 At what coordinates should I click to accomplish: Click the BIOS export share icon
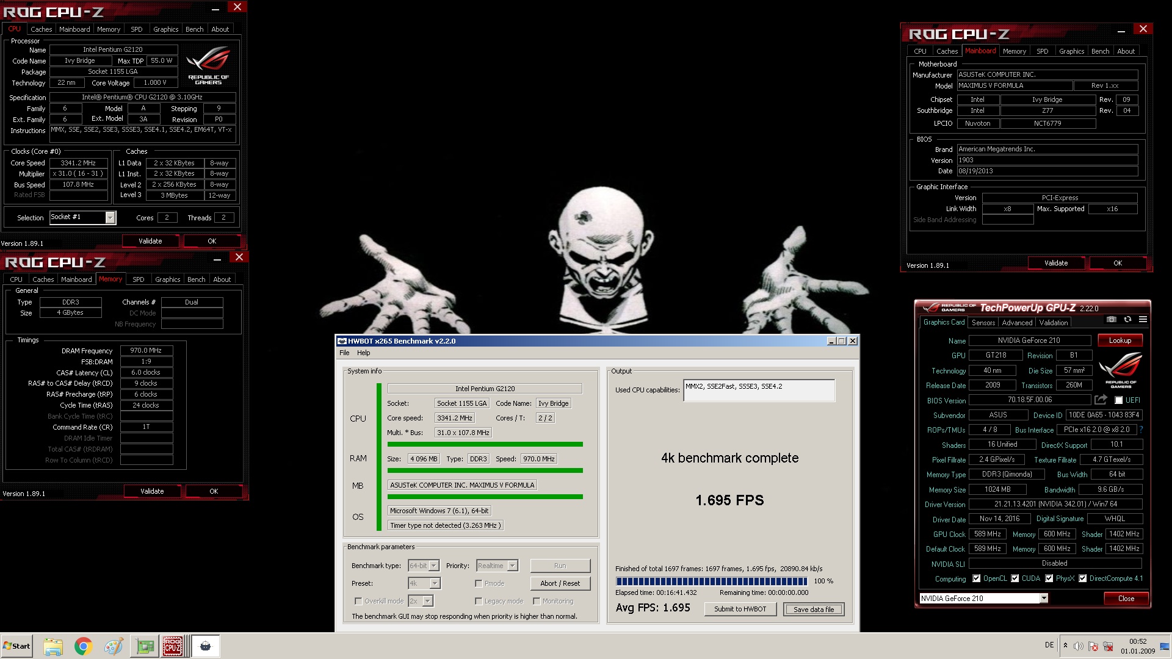click(1101, 400)
